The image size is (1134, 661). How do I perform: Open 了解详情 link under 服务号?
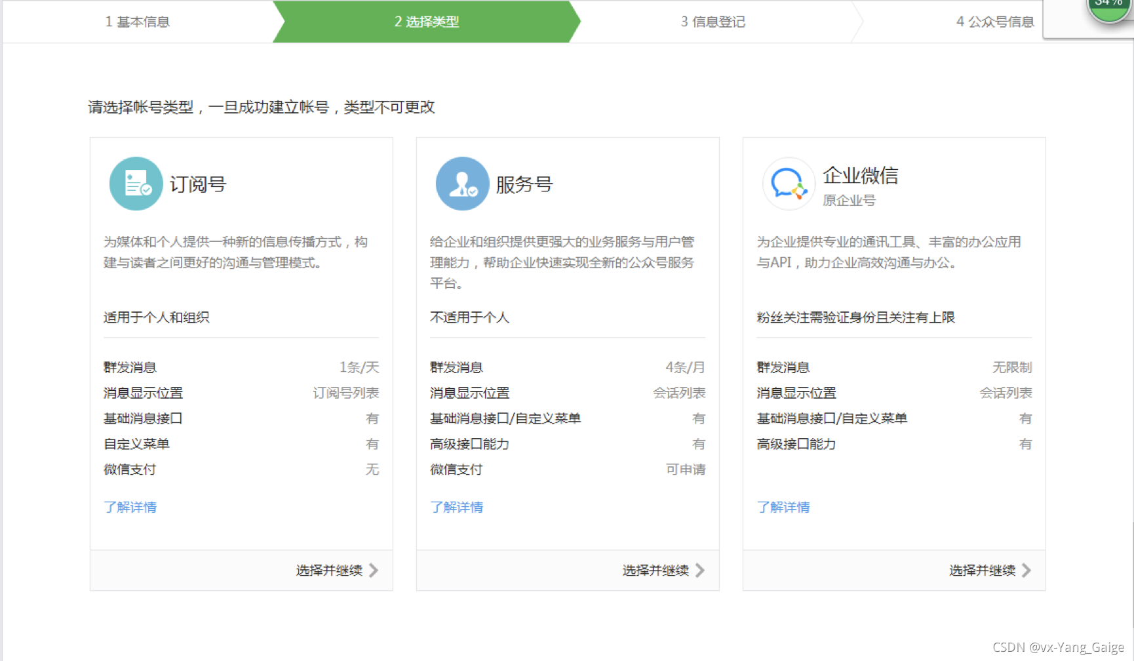click(457, 507)
